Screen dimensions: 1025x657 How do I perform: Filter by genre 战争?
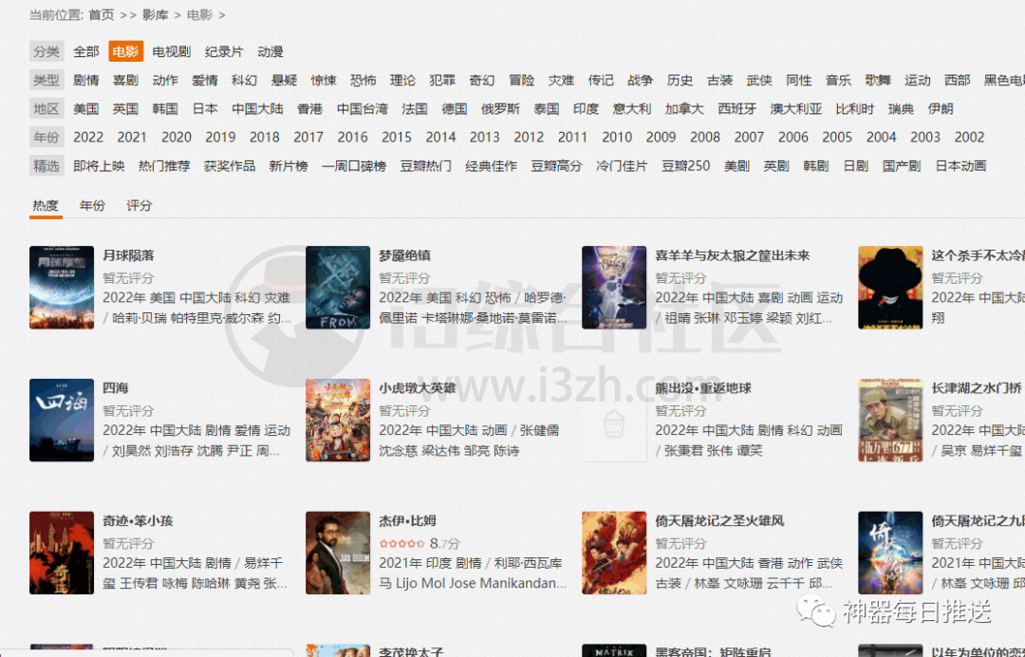[x=640, y=80]
